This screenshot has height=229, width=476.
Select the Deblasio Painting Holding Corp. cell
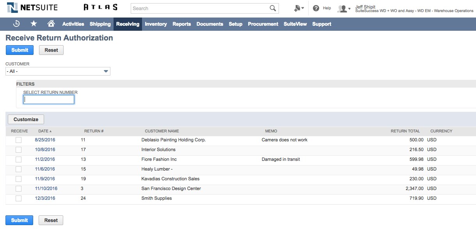174,140
